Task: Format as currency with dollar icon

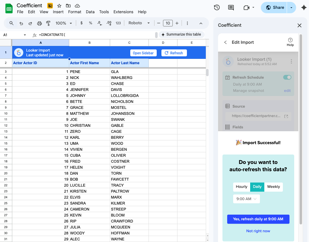Action: [81, 23]
